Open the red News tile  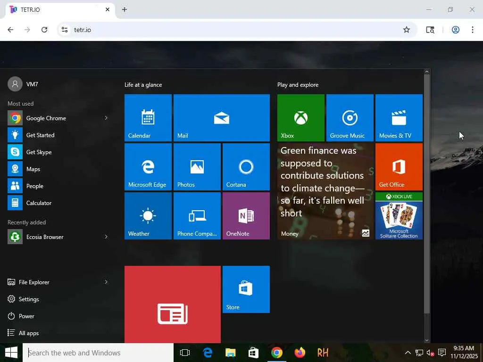tap(173, 304)
